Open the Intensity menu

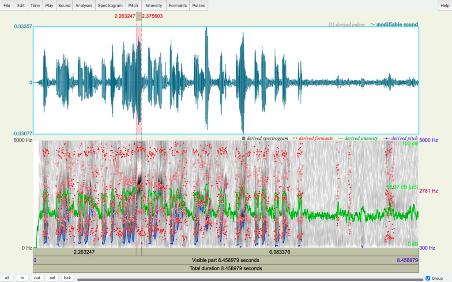[154, 5]
